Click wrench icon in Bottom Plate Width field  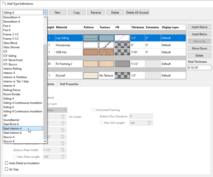(63, 150)
